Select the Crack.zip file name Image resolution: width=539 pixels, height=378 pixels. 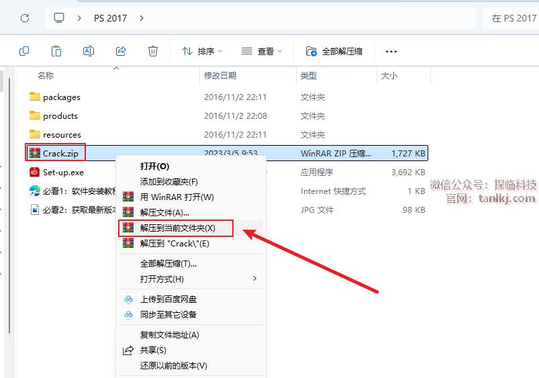point(60,153)
